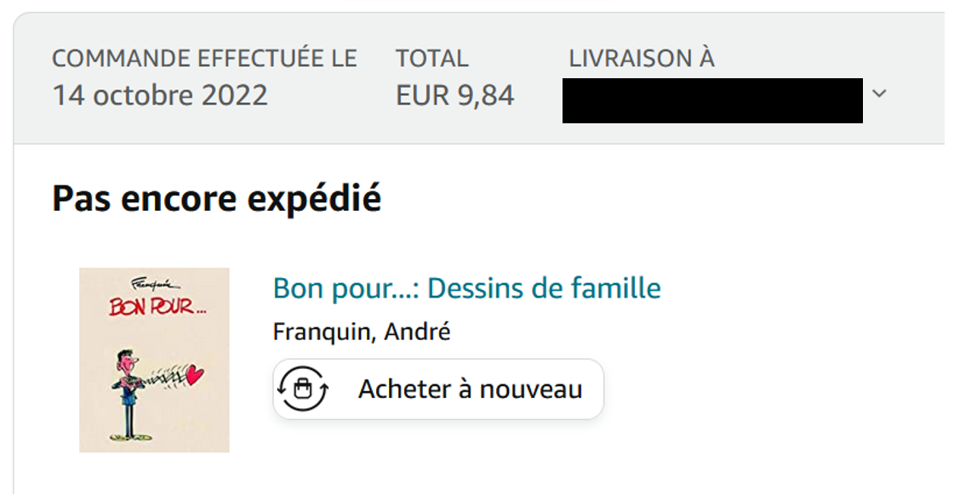Select the order date 14 octobre 2022
Viewport: 954px width, 494px height.
pyautogui.click(x=160, y=95)
